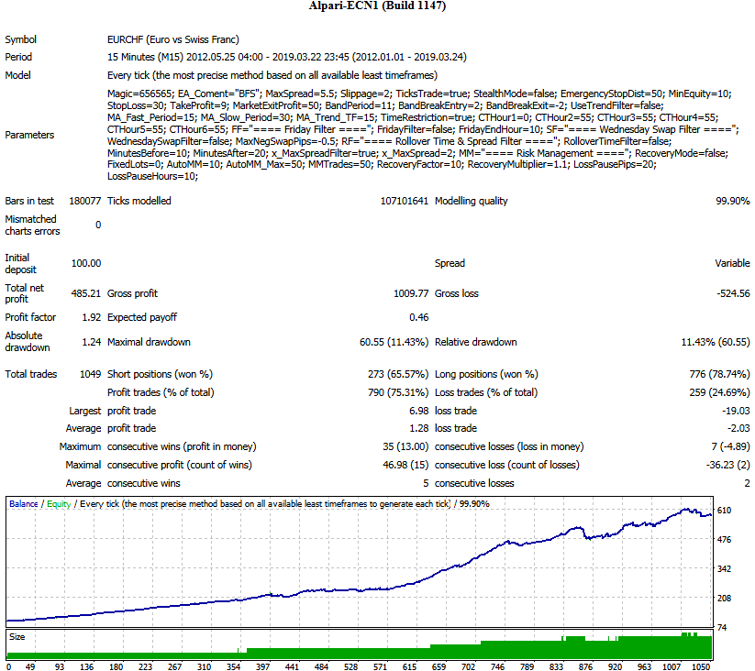755x671 pixels.
Task: Click the Profit trades value 790 (75.31%)
Action: click(x=398, y=392)
